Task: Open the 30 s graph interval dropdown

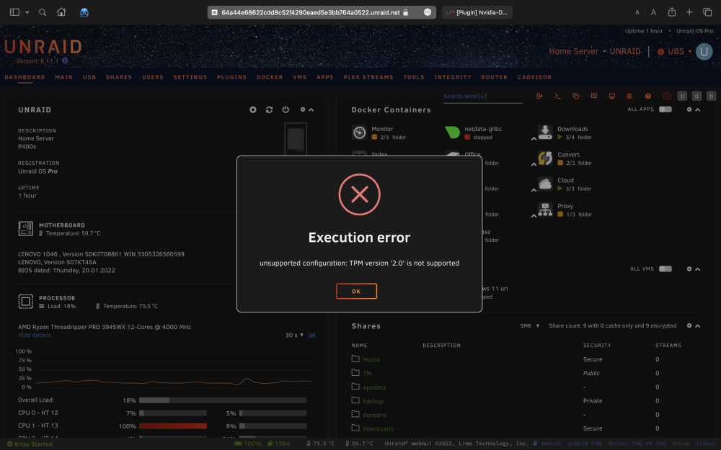Action: [x=294, y=336]
